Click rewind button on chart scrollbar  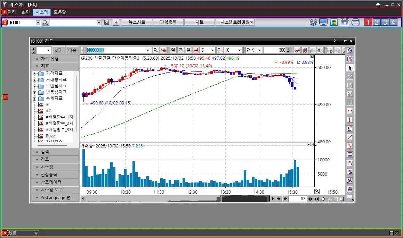click(x=279, y=199)
